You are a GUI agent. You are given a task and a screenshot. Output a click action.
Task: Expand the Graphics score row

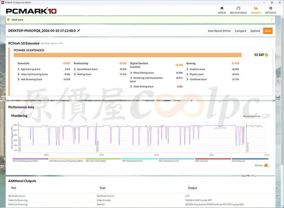(187, 69)
